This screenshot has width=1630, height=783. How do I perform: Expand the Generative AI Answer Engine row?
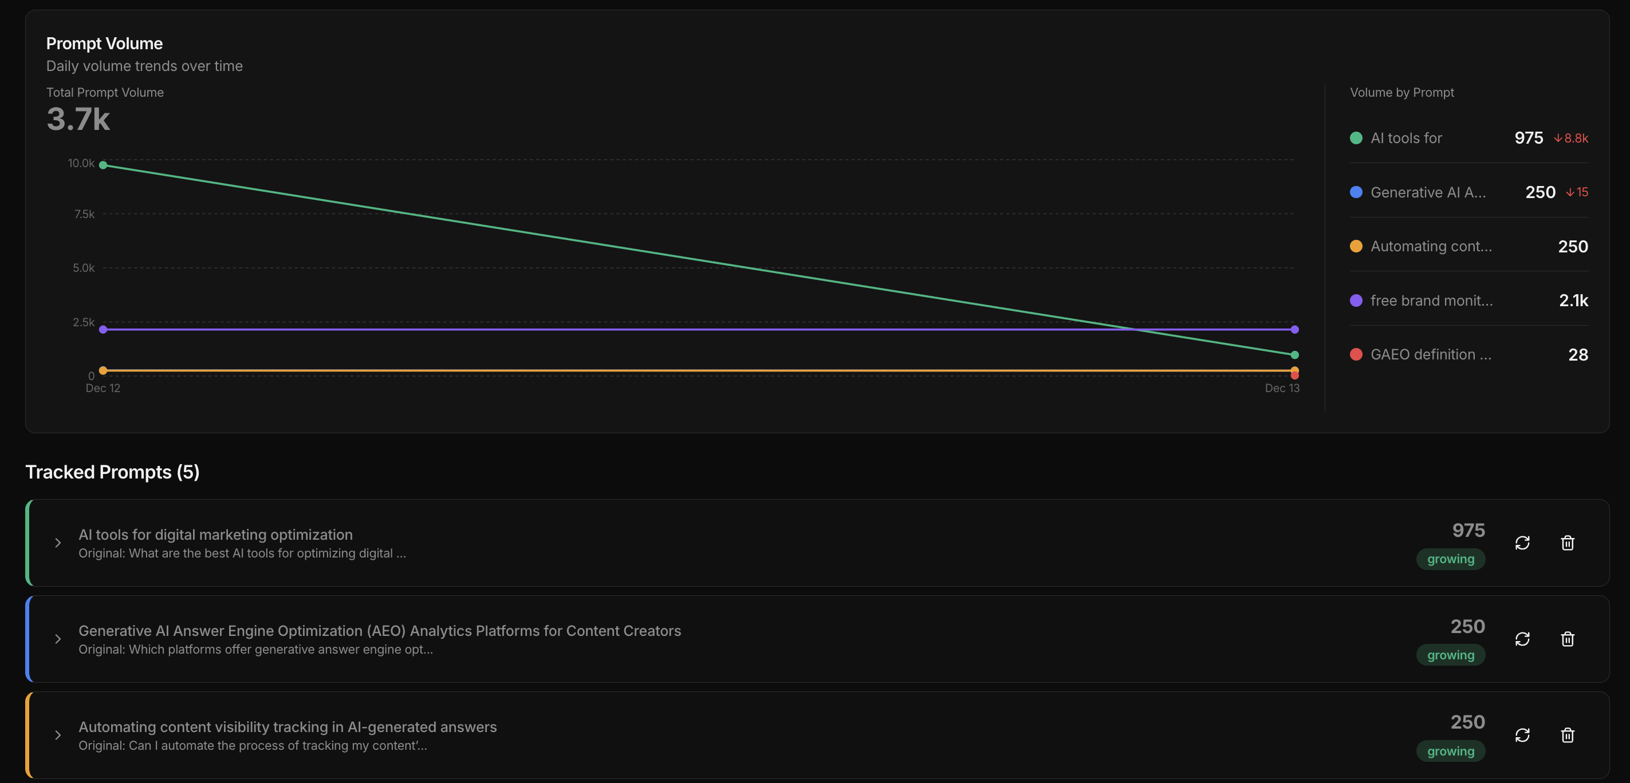pos(58,639)
